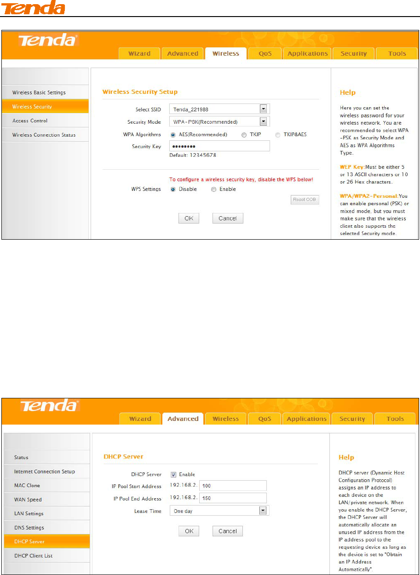Open WAN Speed sidebar item
The height and width of the screenshot is (575, 420).
[46, 500]
